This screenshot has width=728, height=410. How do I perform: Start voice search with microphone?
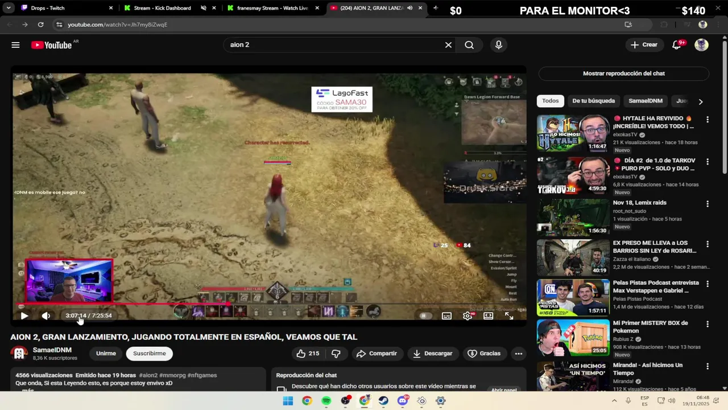click(x=499, y=45)
